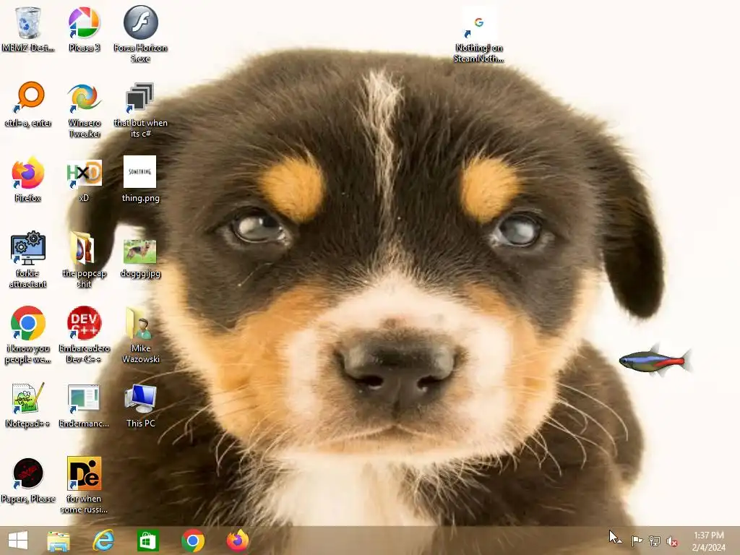Open the network status tray icon

coord(655,541)
